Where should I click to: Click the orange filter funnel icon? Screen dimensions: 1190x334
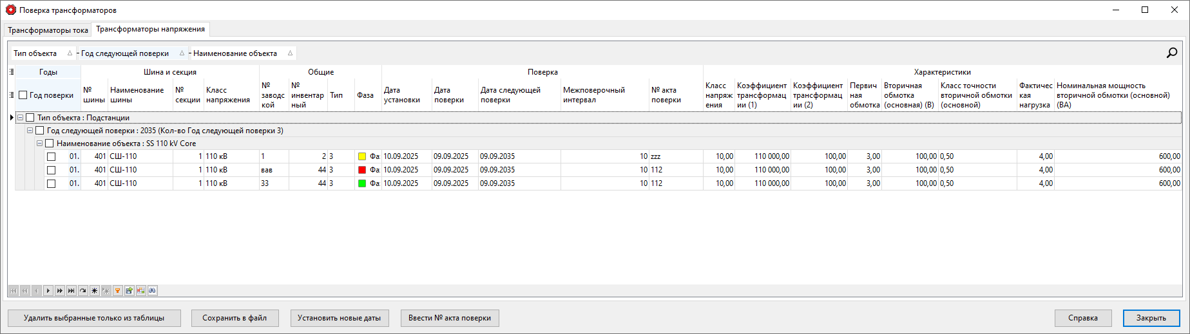tap(118, 291)
